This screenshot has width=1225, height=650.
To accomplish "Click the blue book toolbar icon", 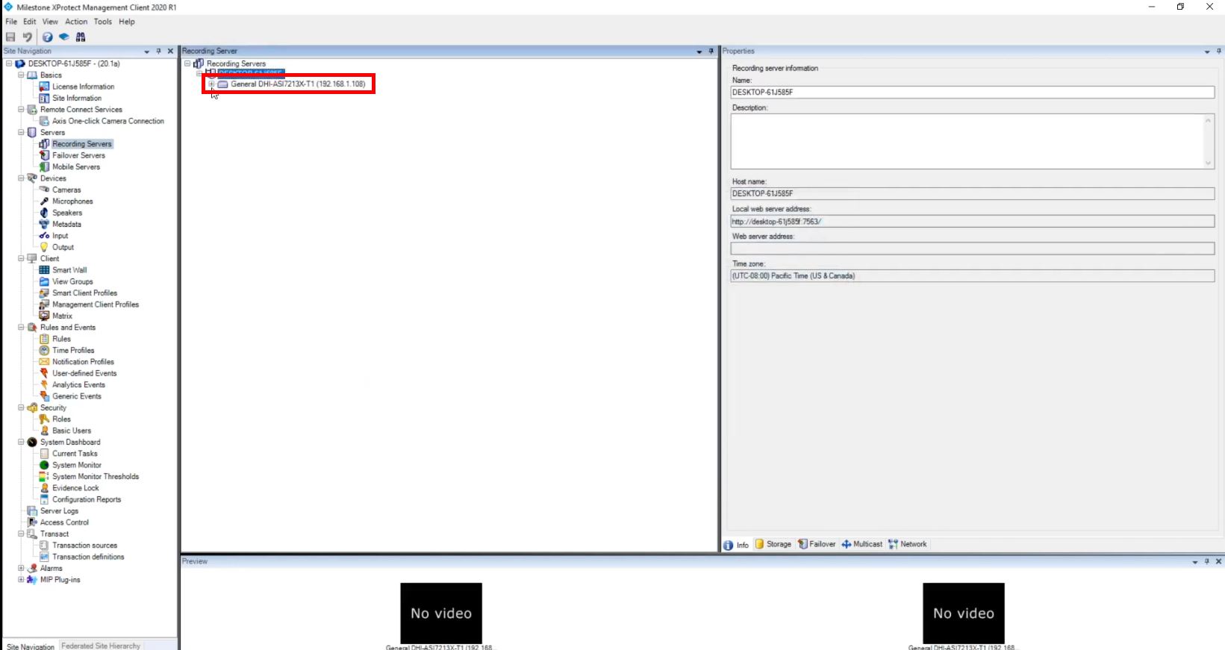I will click(64, 37).
